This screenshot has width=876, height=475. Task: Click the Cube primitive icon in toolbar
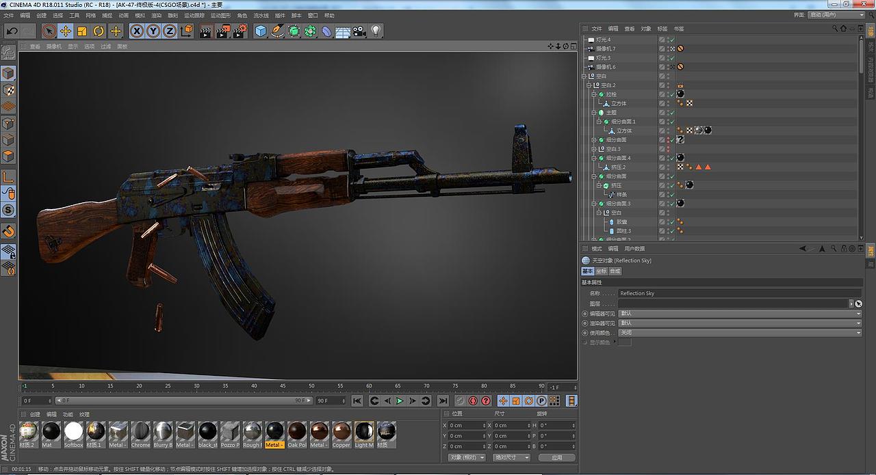(260, 31)
